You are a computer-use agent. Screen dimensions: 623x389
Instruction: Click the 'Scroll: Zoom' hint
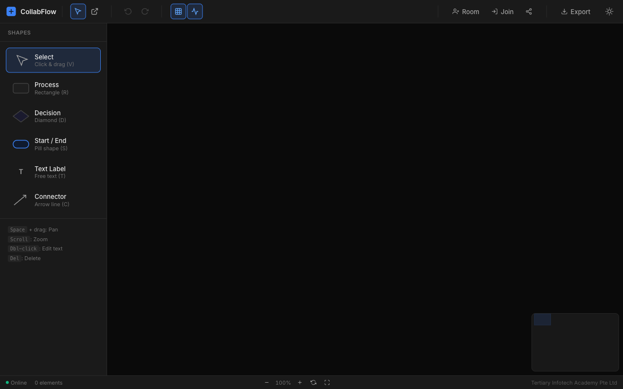pyautogui.click(x=28, y=239)
